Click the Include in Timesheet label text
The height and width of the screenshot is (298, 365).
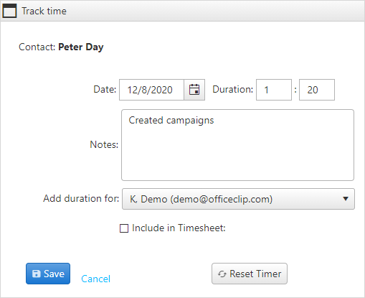179,228
